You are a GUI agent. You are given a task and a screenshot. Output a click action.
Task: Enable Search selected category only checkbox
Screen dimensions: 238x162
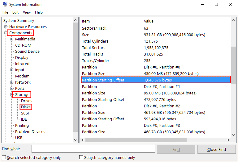click(x=4, y=157)
